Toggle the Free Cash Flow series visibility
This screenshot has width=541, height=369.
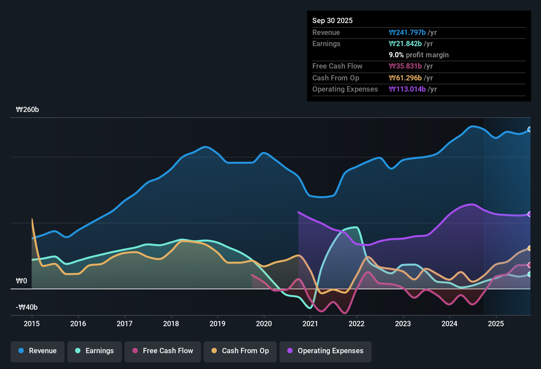point(162,351)
